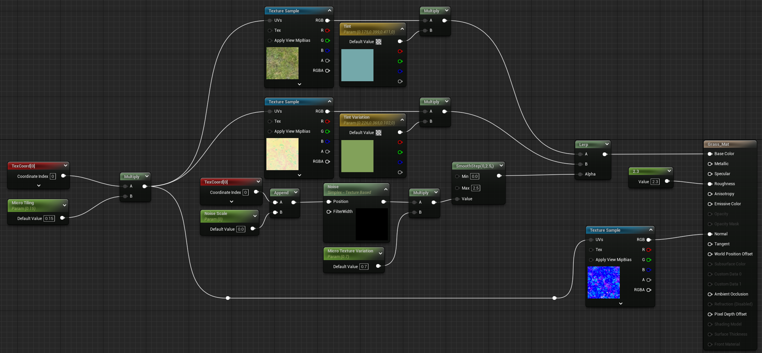Expand bottom chevron of normal map Texture Sample
762x353 pixels.
tap(621, 304)
